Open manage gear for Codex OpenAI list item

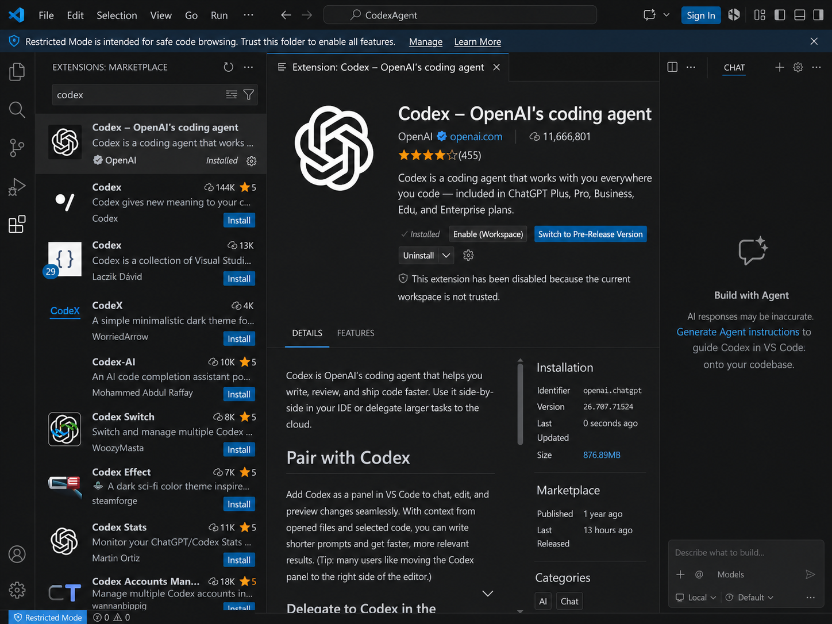[251, 161]
